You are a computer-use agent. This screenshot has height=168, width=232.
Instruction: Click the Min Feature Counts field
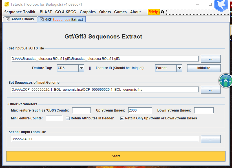54,118
